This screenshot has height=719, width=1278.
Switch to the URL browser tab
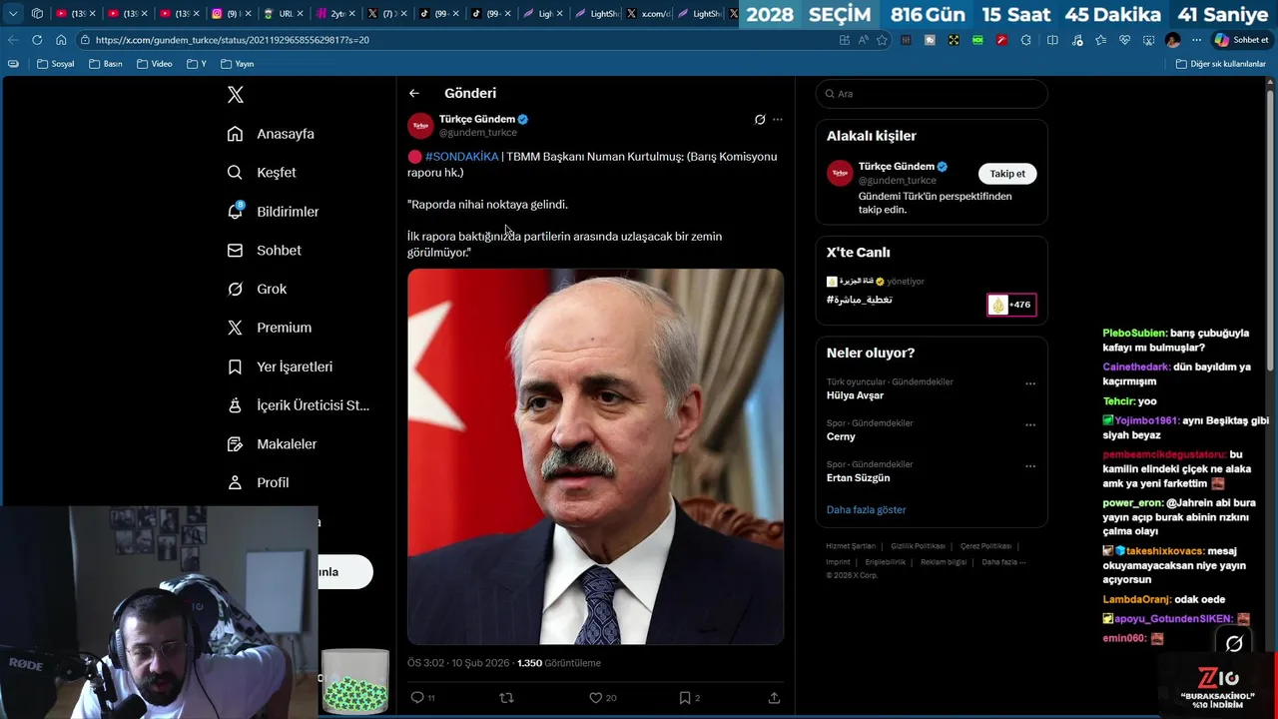click(x=283, y=14)
